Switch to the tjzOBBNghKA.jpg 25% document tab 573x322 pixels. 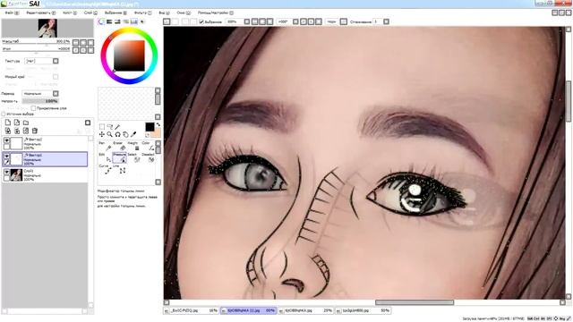pos(306,310)
